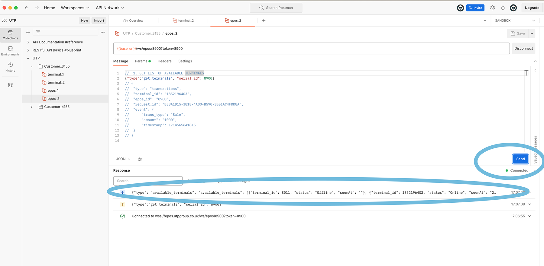Image resolution: width=544 pixels, height=266 pixels.
Task: Open History in the sidebar
Action: click(x=10, y=67)
